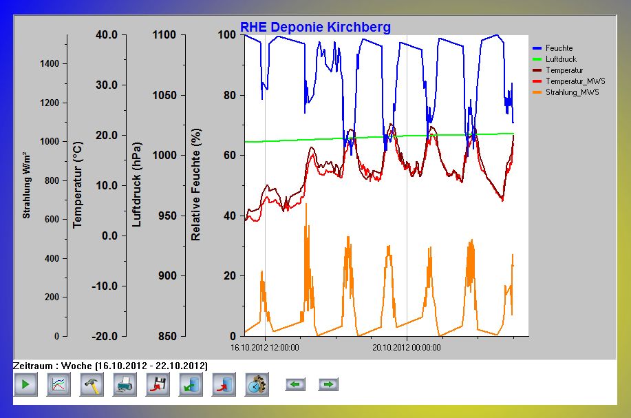
Task: Click database export icon with red arrow
Action: point(224,384)
